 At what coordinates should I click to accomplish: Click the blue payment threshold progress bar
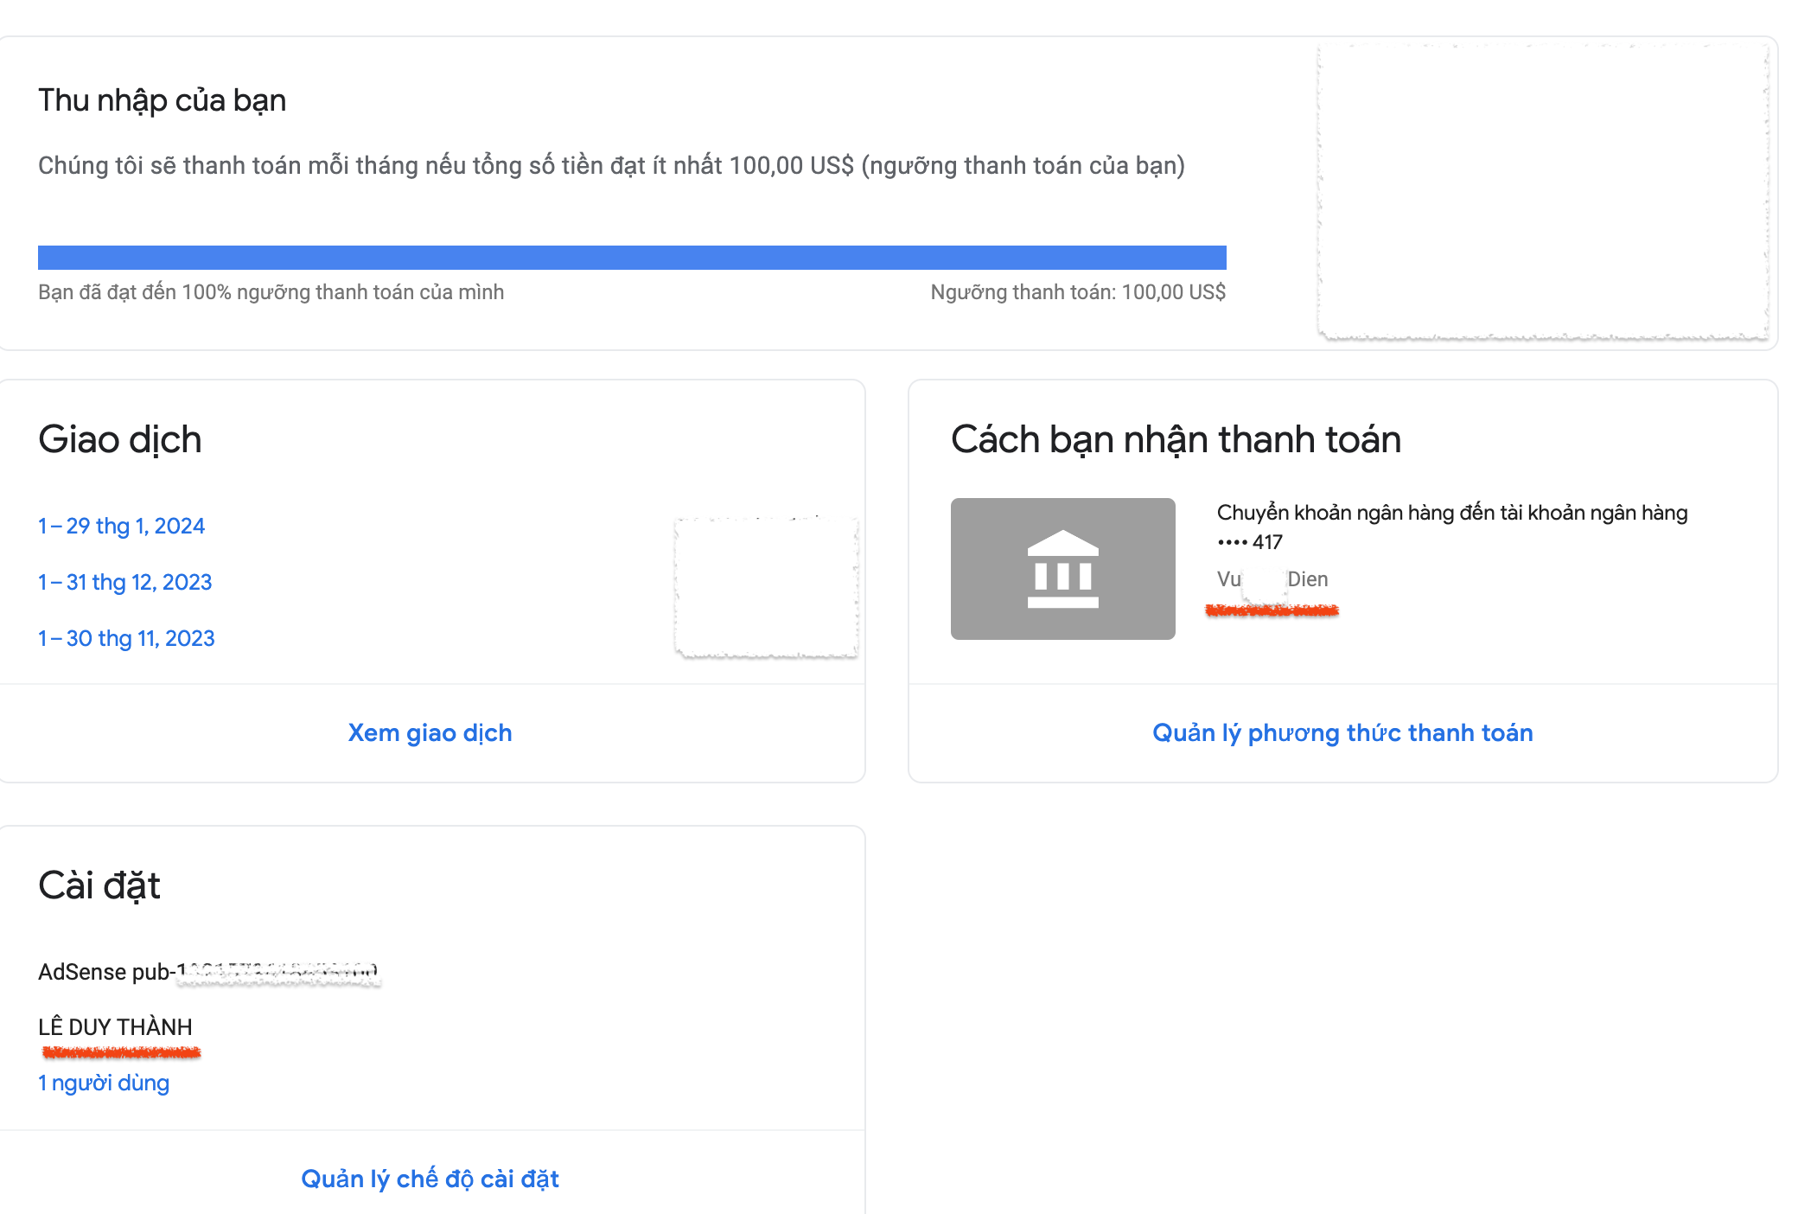tap(632, 257)
